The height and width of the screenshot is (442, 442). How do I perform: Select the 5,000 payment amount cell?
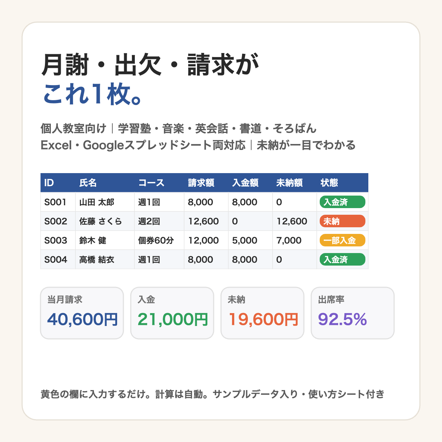pos(250,240)
